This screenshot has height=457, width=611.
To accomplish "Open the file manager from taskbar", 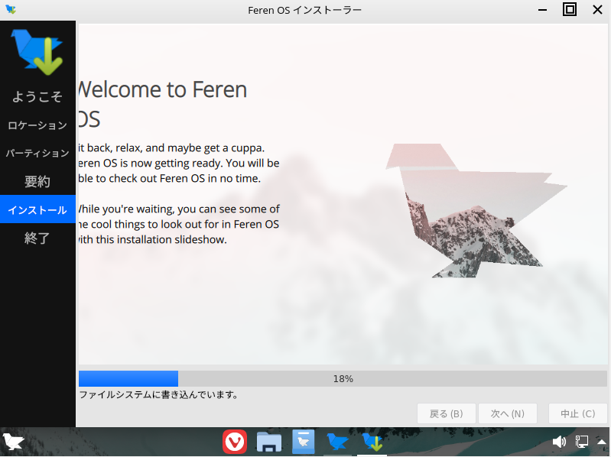I will point(269,442).
